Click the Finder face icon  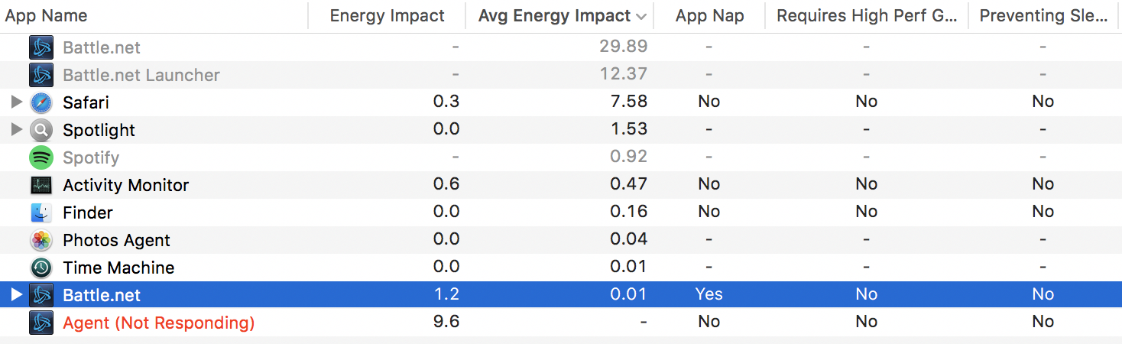pos(41,213)
